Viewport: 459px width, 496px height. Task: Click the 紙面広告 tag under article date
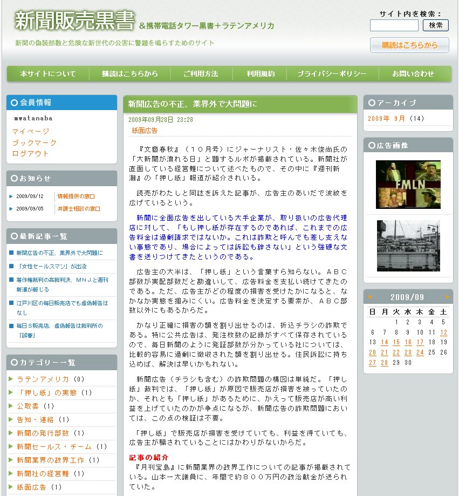tap(145, 131)
